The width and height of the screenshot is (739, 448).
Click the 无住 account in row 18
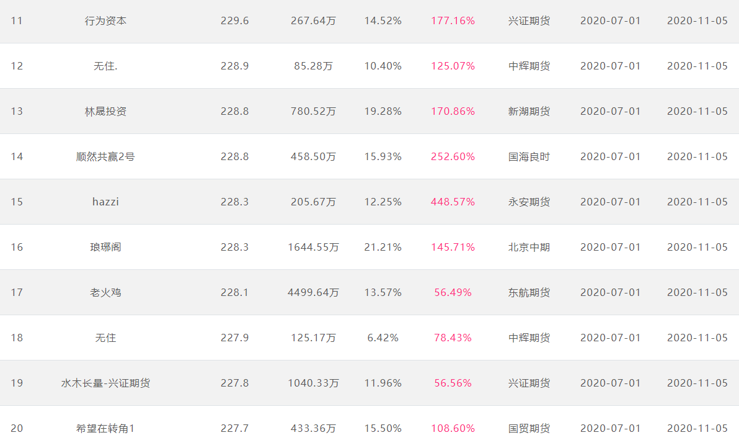[105, 338]
